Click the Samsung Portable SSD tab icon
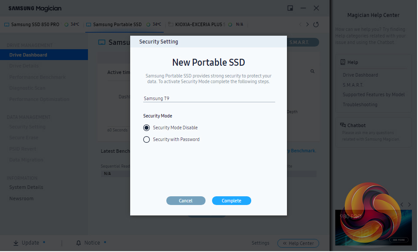 [x=89, y=25]
